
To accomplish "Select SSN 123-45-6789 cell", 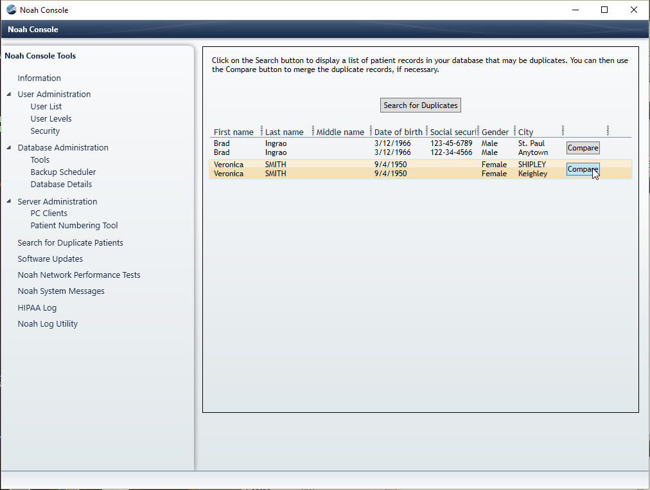I will point(451,143).
